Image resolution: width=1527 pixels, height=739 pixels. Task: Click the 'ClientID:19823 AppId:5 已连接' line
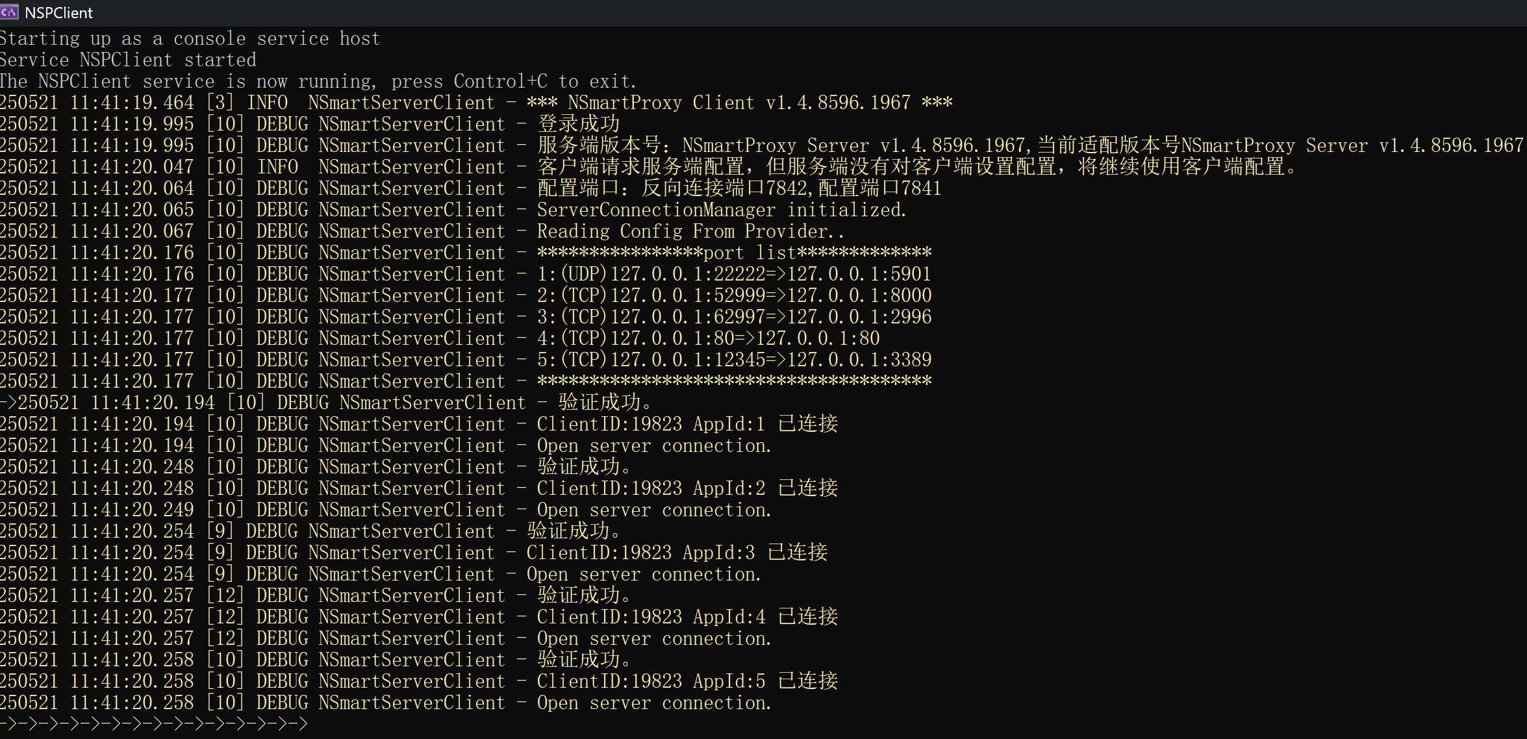point(419,682)
